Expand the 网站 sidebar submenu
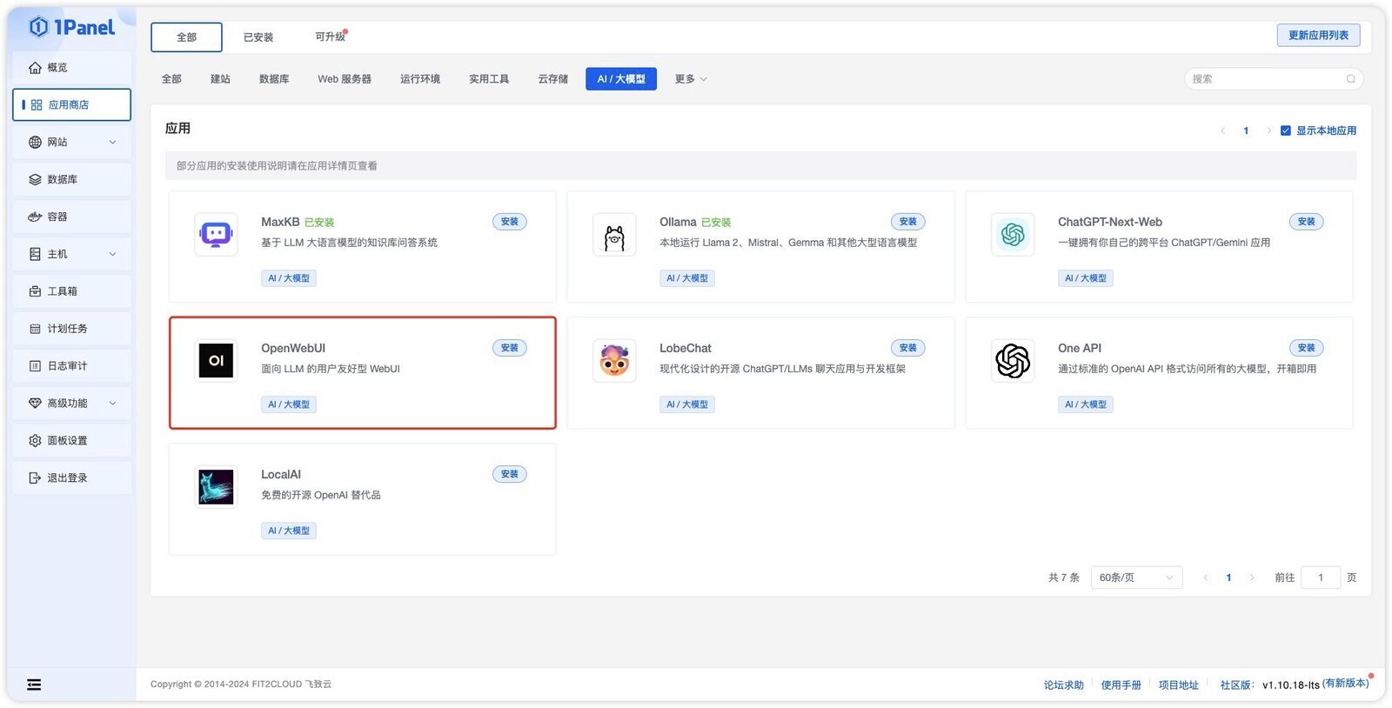This screenshot has width=1392, height=708. [x=112, y=143]
